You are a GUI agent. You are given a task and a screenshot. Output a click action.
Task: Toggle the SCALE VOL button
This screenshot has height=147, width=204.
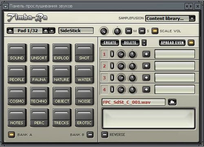(x=155, y=31)
